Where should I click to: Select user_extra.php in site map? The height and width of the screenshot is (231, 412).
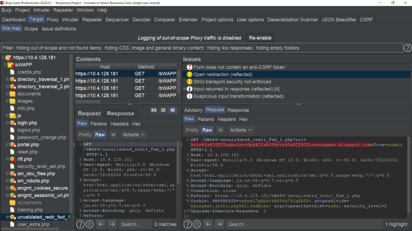(x=33, y=224)
